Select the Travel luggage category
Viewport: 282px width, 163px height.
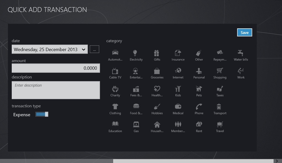(220, 124)
